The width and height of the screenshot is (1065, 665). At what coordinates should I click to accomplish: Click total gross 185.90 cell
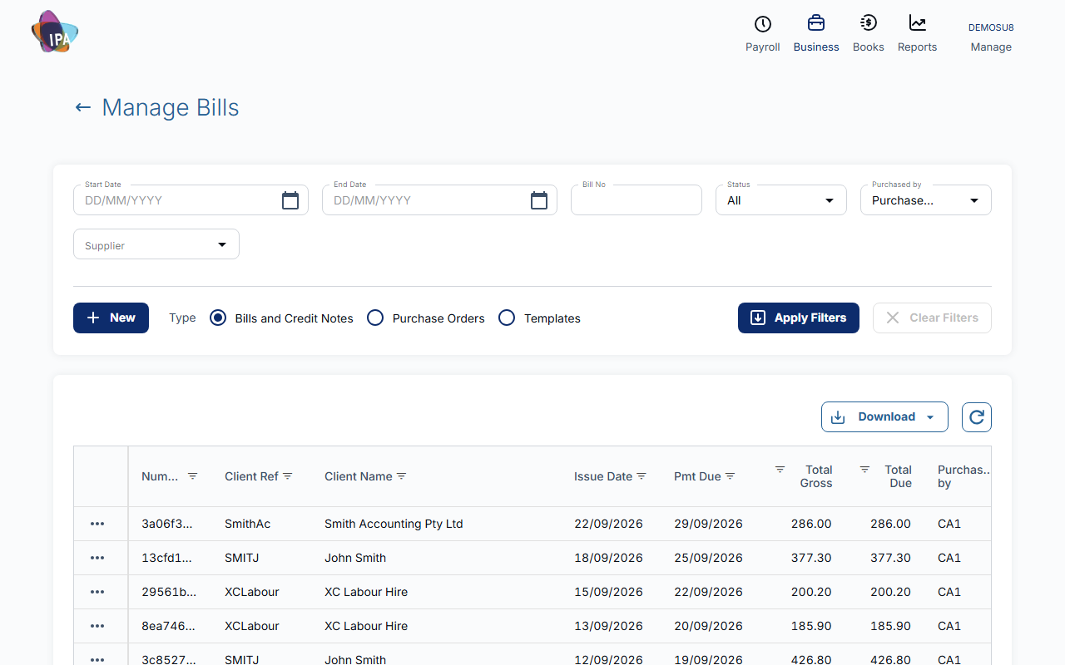pyautogui.click(x=811, y=626)
